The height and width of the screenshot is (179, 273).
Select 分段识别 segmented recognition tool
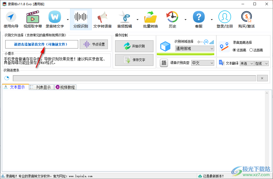81,19
